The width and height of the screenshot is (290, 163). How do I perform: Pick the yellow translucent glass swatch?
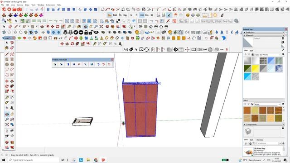tap(255, 68)
